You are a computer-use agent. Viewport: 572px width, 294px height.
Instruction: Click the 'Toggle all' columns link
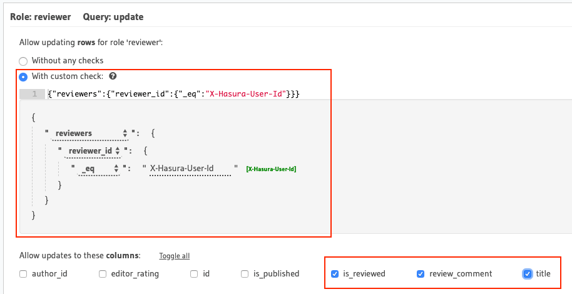174,256
